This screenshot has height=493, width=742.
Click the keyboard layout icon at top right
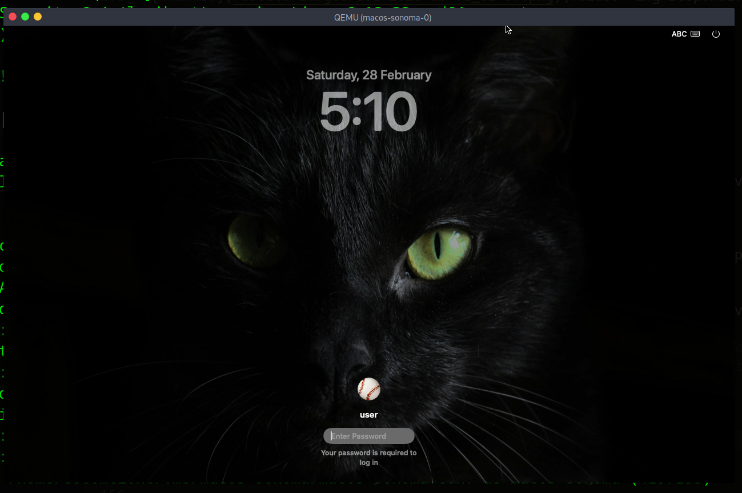pyautogui.click(x=695, y=34)
